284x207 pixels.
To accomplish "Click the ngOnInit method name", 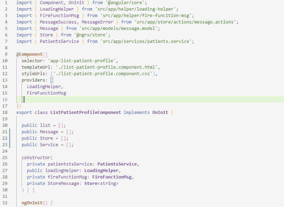I will point(32,203).
